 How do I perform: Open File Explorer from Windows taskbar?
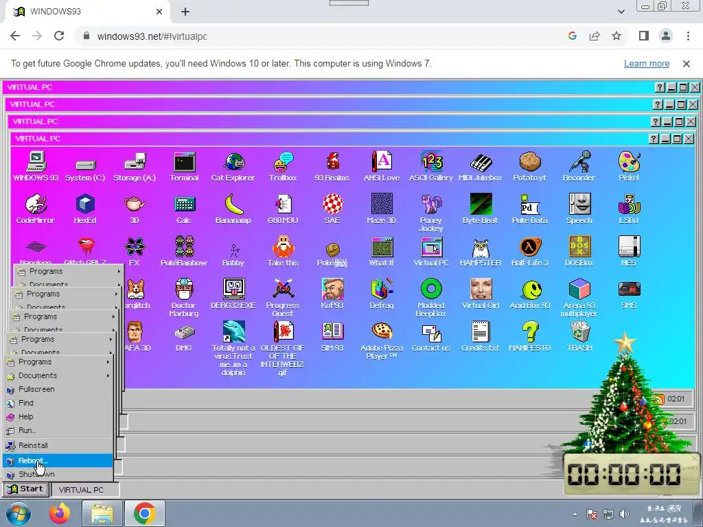[102, 513]
